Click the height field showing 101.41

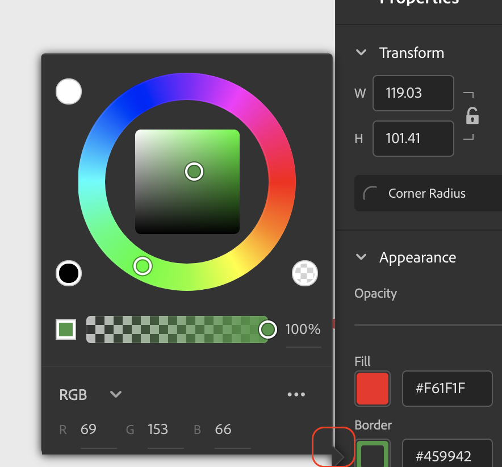tap(413, 139)
